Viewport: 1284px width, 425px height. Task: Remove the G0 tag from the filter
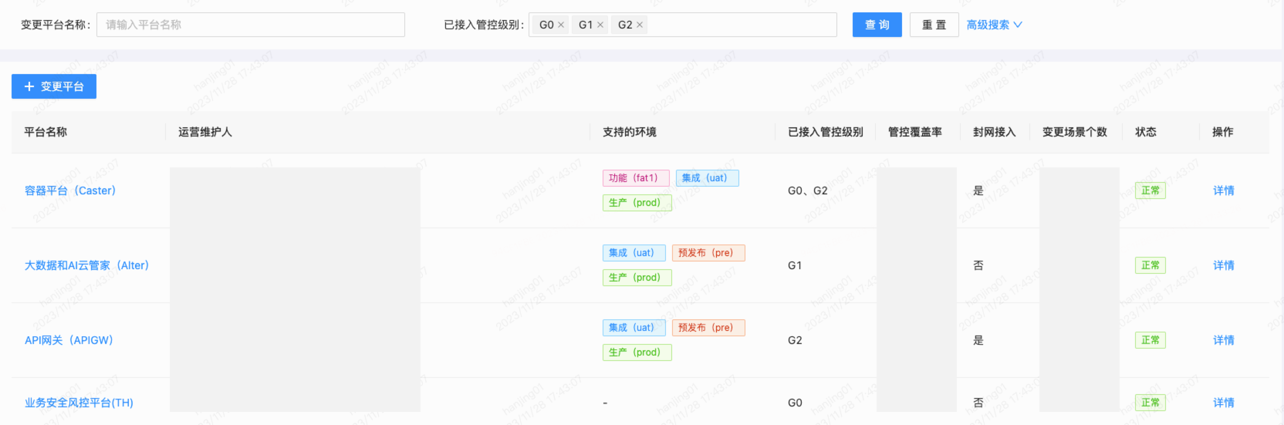pyautogui.click(x=561, y=25)
